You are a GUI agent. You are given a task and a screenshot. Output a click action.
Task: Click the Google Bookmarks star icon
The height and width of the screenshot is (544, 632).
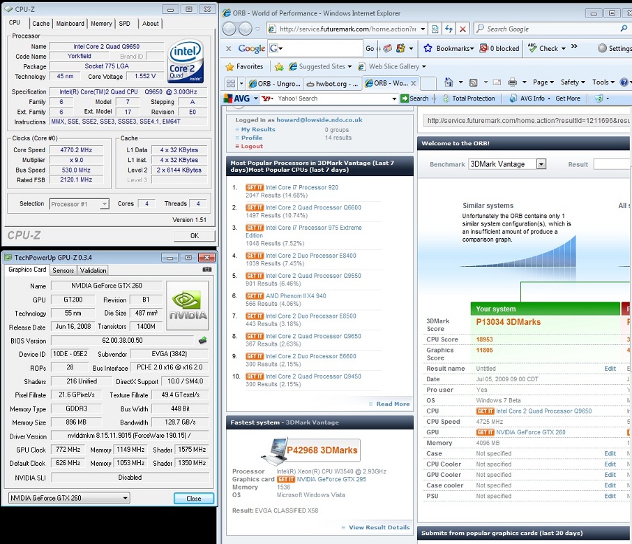point(428,48)
